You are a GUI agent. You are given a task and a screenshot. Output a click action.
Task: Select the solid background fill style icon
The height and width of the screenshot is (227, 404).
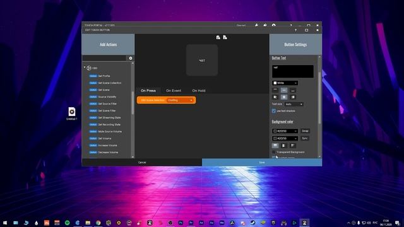click(x=275, y=146)
